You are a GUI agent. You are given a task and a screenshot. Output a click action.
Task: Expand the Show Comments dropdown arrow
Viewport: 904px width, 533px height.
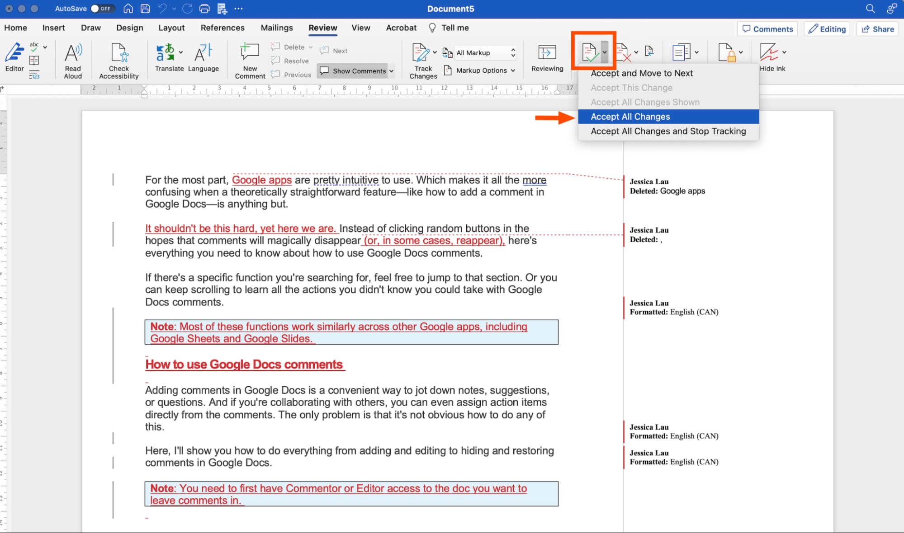(391, 71)
